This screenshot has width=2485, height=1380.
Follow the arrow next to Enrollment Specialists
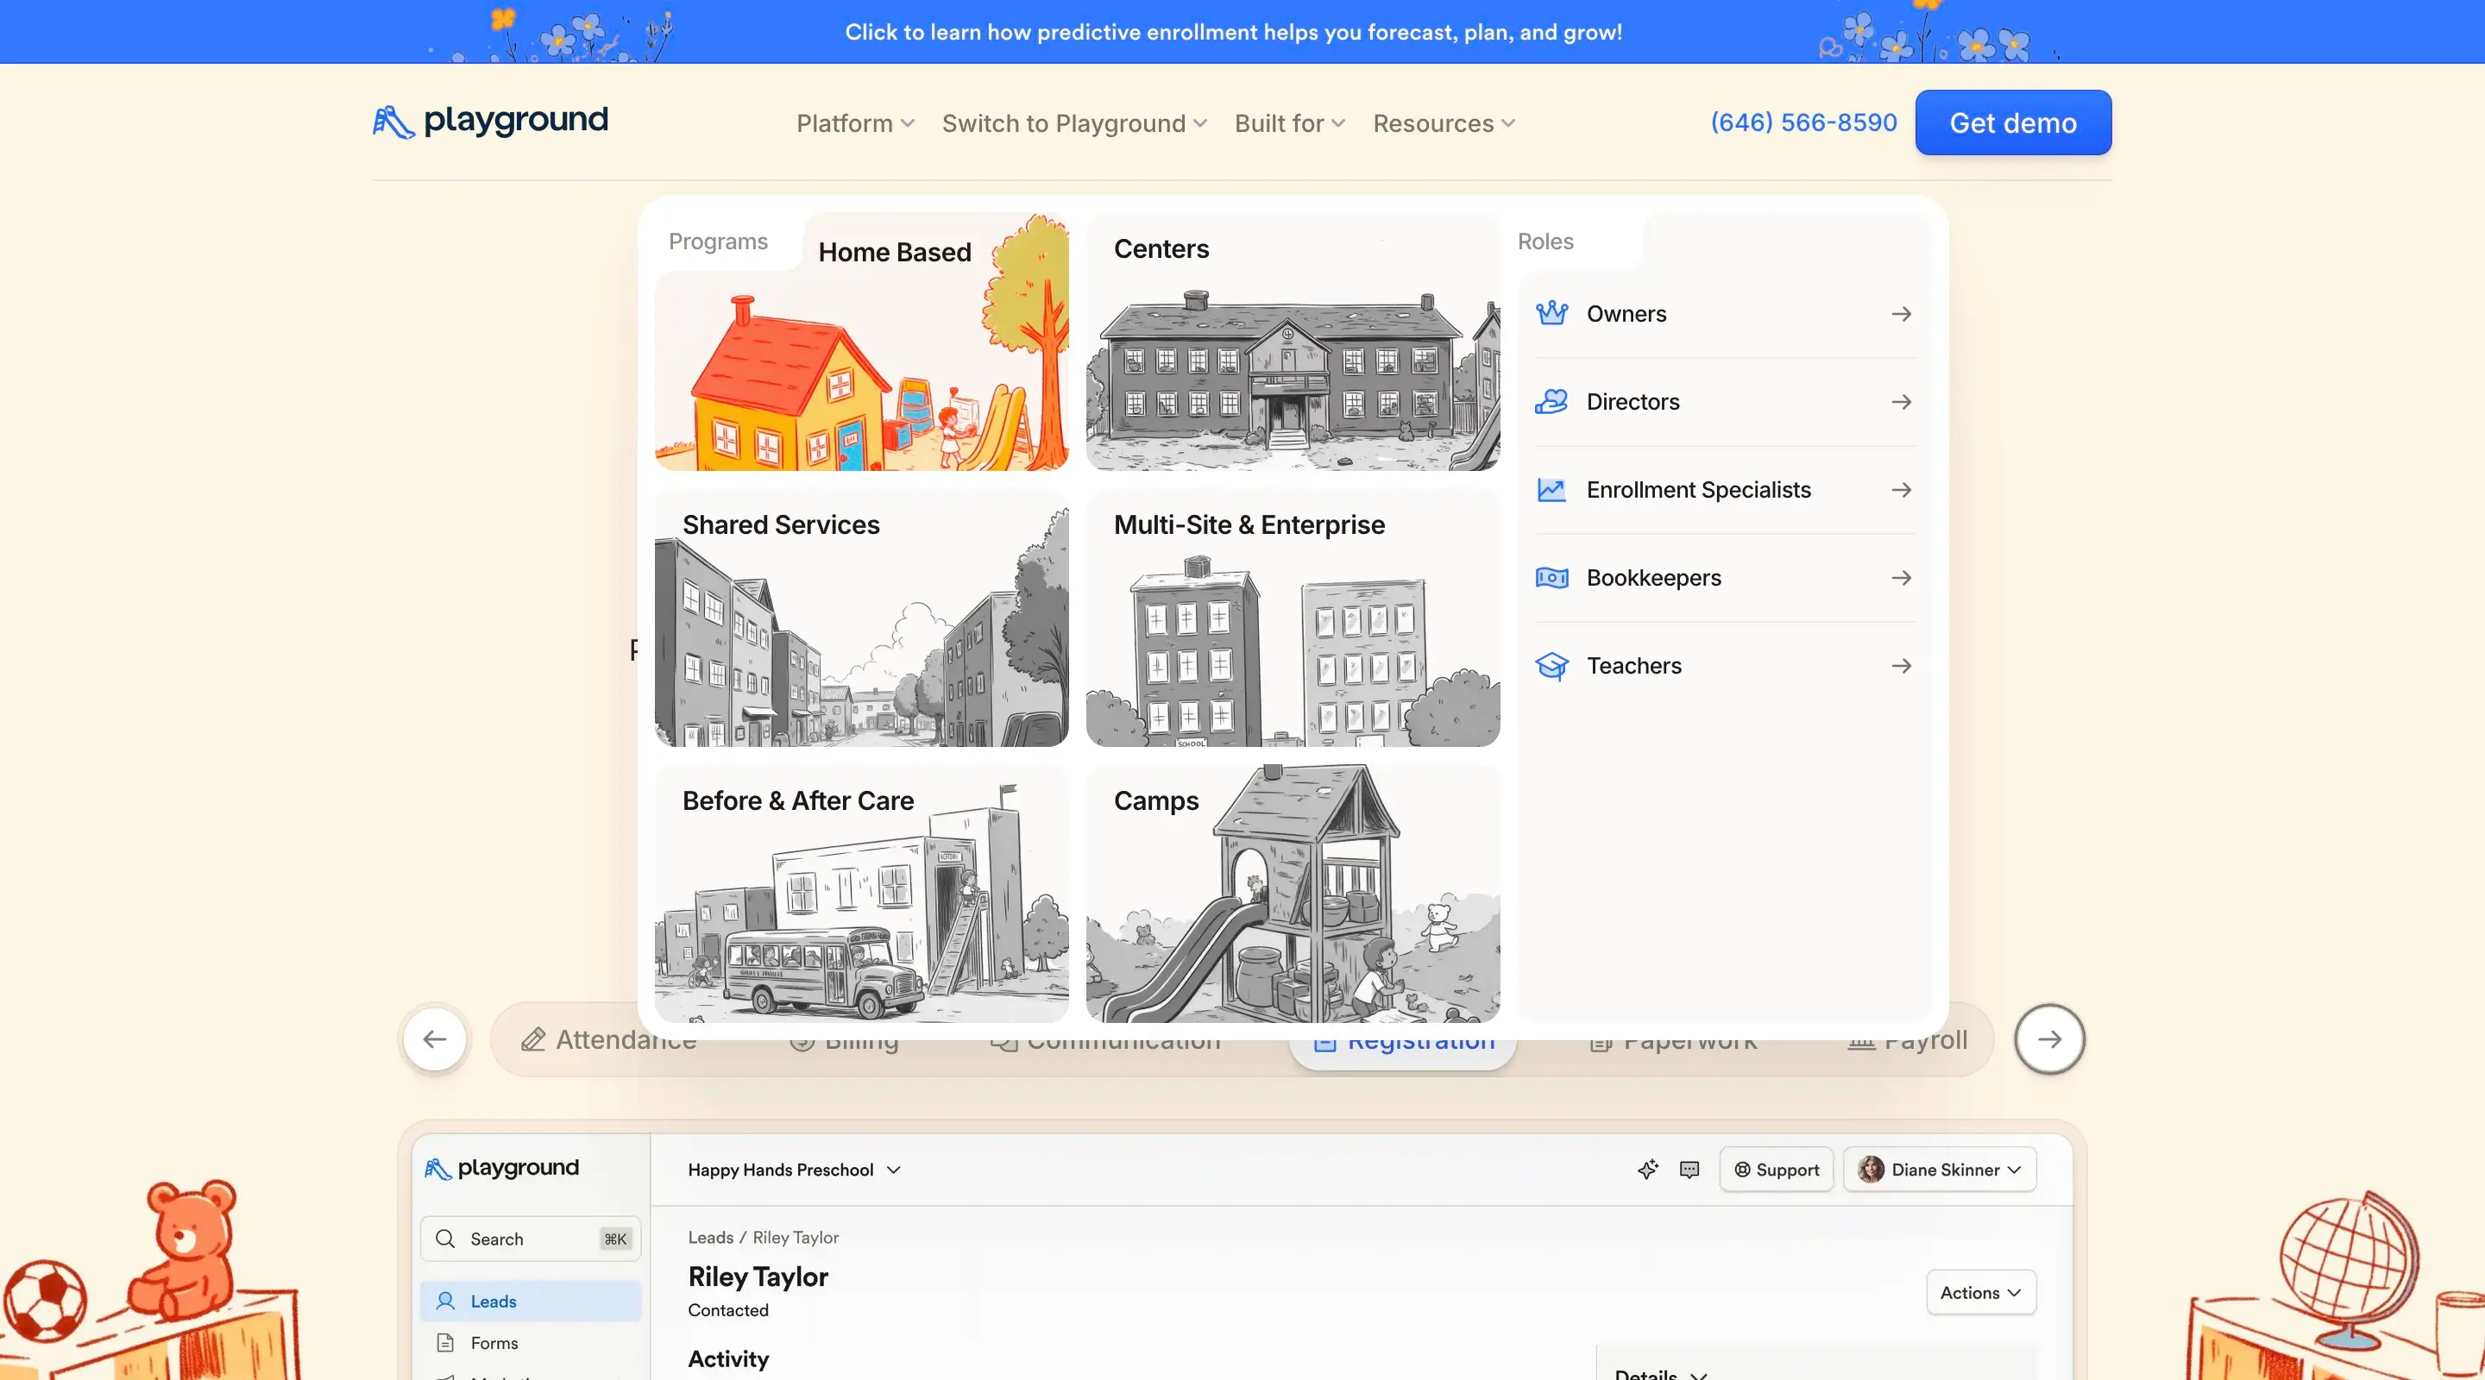(1902, 490)
